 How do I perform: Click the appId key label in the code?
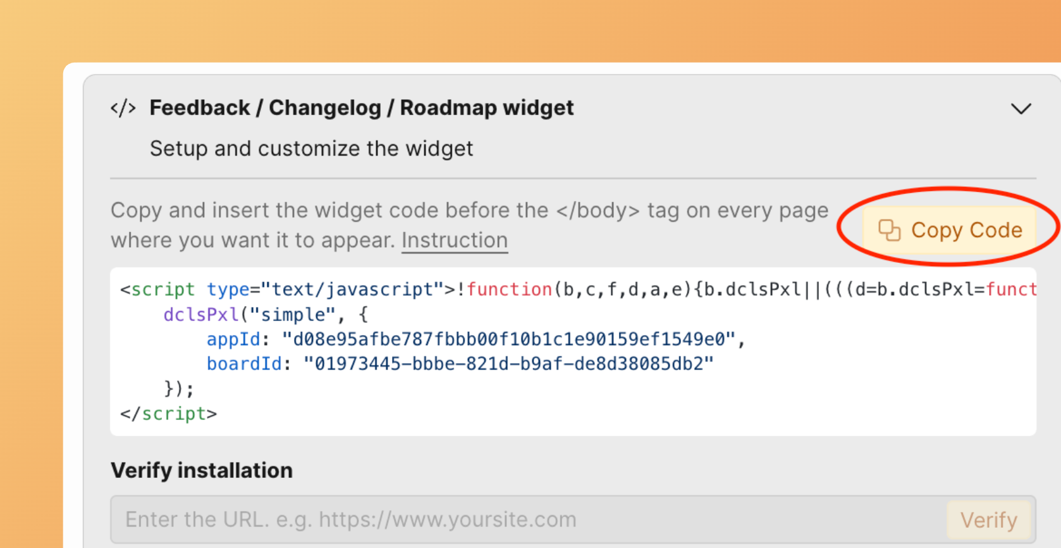tap(233, 339)
